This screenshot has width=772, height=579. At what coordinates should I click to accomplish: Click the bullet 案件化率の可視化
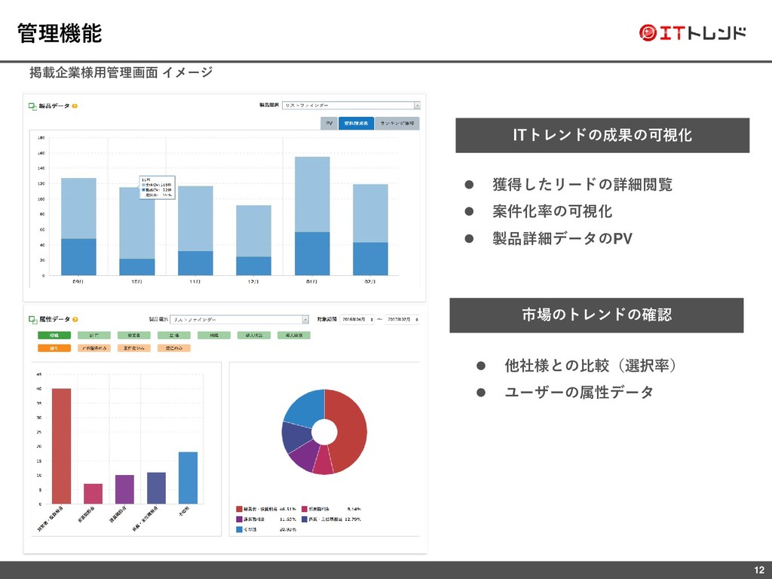[552, 211]
